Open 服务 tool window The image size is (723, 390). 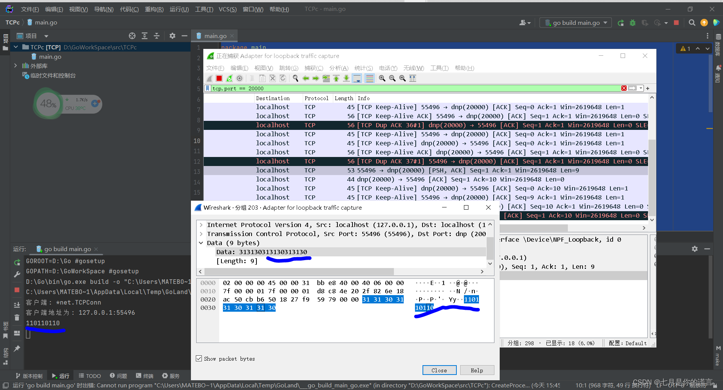[x=171, y=376]
